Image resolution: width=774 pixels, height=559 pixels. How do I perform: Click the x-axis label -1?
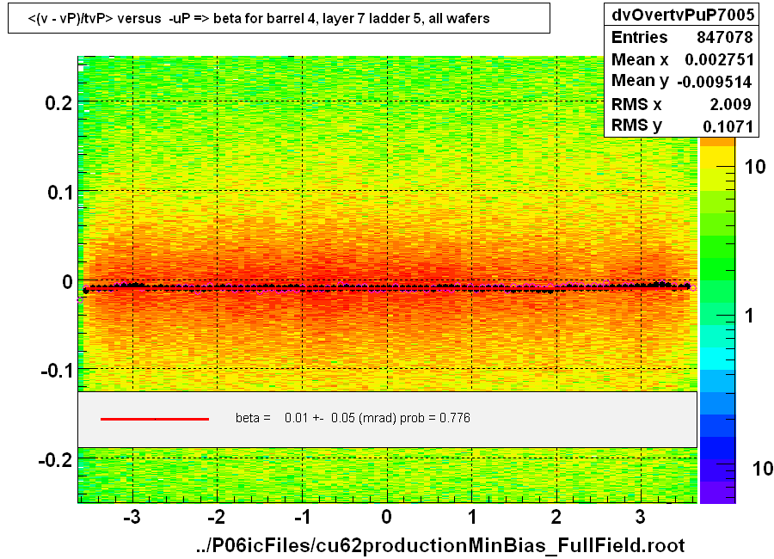pyautogui.click(x=302, y=517)
